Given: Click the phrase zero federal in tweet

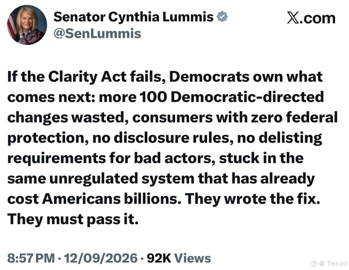Looking at the screenshot, I should 294,118.
